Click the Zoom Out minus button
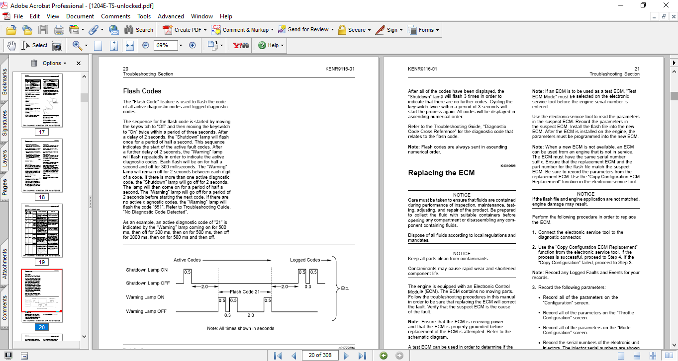678x361 pixels. [145, 45]
